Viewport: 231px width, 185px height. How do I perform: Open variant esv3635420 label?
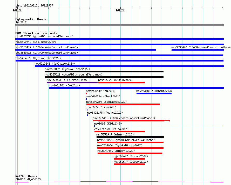[201, 47]
